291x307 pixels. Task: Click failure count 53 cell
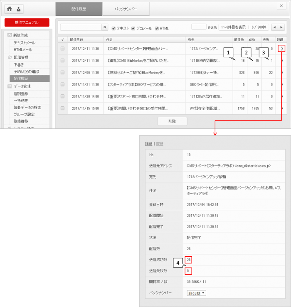271,108
